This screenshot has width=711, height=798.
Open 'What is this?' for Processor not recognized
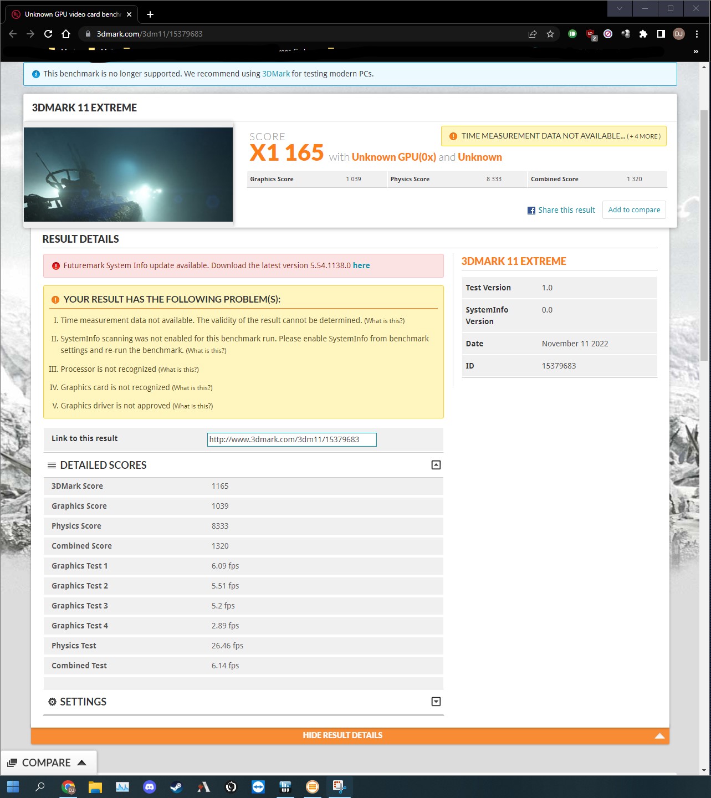[x=178, y=370]
